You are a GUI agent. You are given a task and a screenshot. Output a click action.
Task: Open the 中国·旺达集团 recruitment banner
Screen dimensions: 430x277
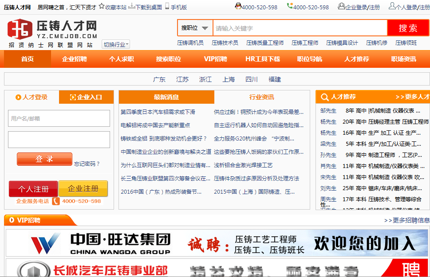click(x=217, y=243)
